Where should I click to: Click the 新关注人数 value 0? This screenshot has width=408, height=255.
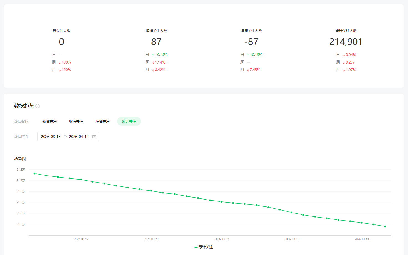tap(61, 42)
